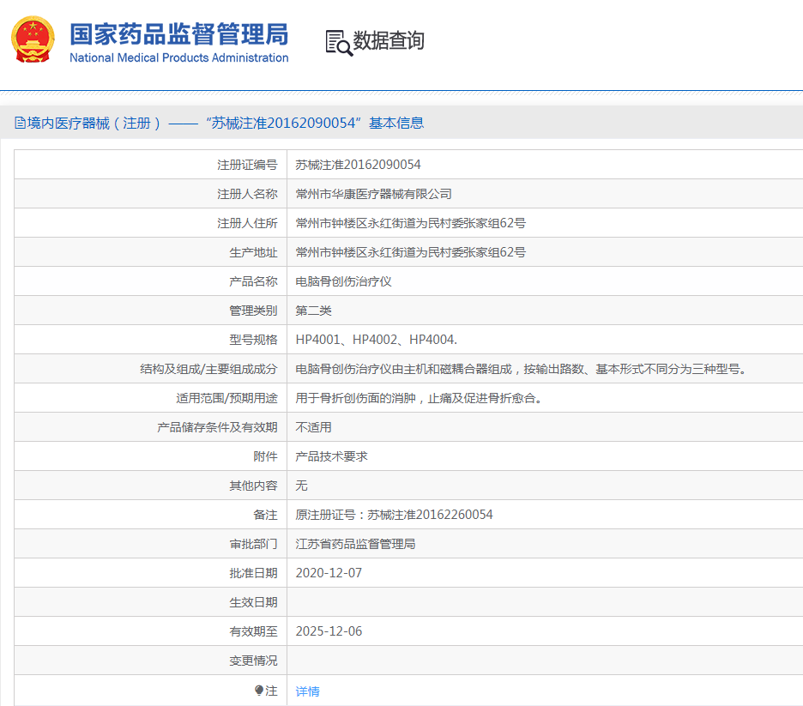The image size is (803, 706).
Task: Click the document icon before 境内医疗器械
Action: tap(20, 123)
